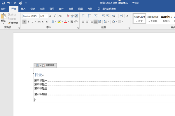Open the phonetic guide tool
This screenshot has width=175, height=116.
coord(72,16)
